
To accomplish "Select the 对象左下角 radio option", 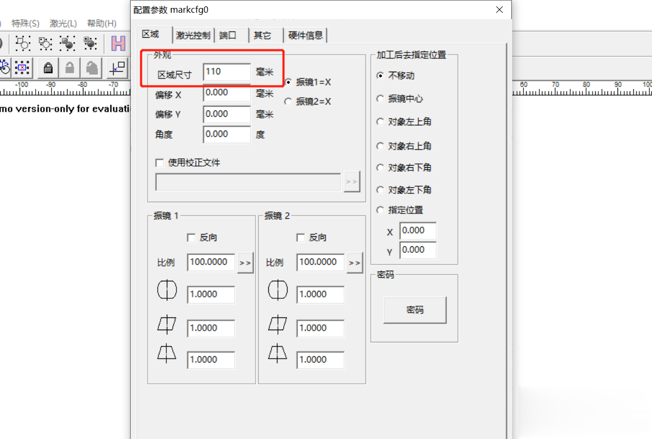I will pyautogui.click(x=380, y=190).
